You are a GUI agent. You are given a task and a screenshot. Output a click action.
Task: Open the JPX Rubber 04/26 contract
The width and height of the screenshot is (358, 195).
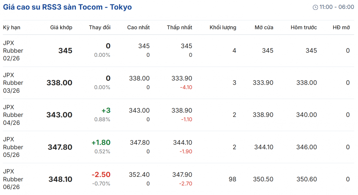(13, 115)
